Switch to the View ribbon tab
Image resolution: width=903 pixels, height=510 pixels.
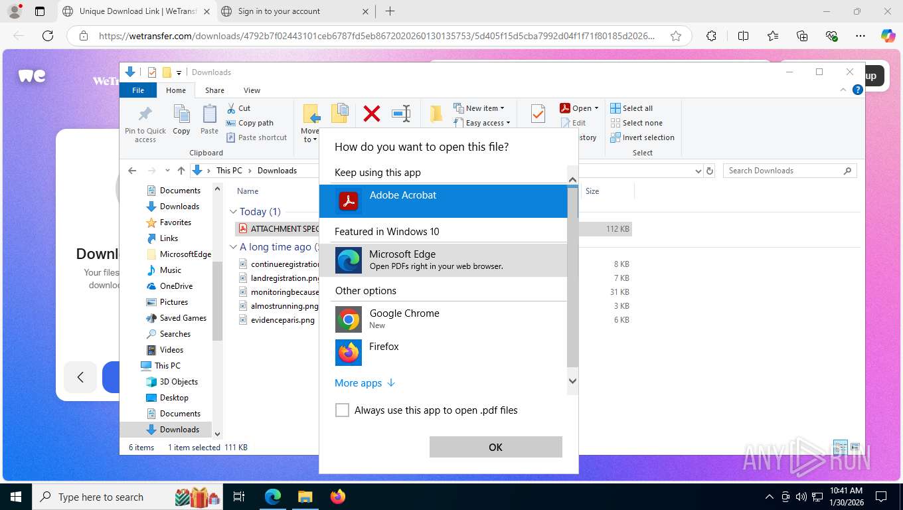(x=252, y=90)
